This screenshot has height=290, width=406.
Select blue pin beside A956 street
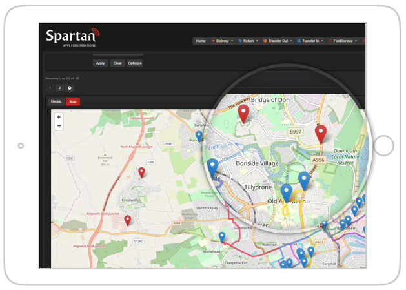304,181
